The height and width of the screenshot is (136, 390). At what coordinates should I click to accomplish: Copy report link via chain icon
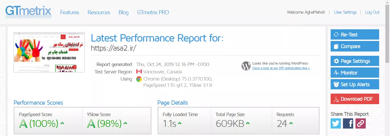coord(361,123)
